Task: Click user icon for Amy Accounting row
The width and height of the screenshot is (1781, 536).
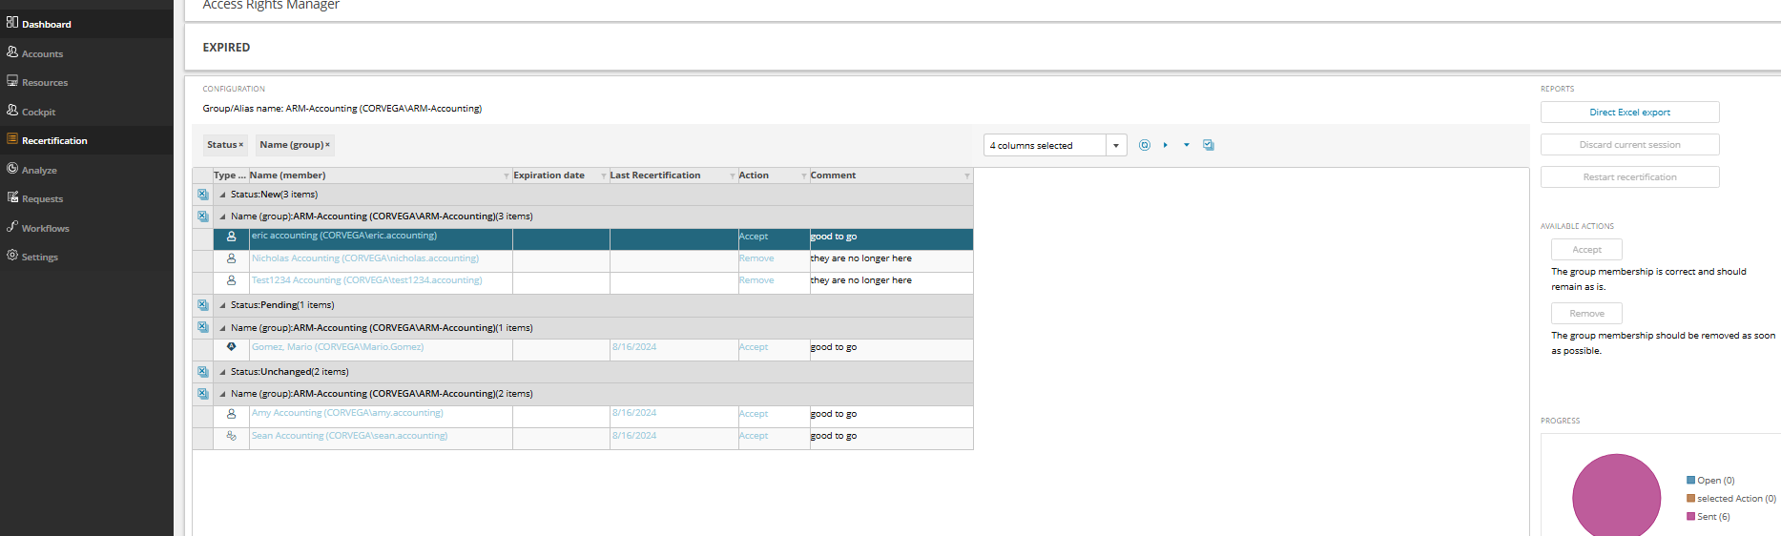Action: click(x=231, y=414)
